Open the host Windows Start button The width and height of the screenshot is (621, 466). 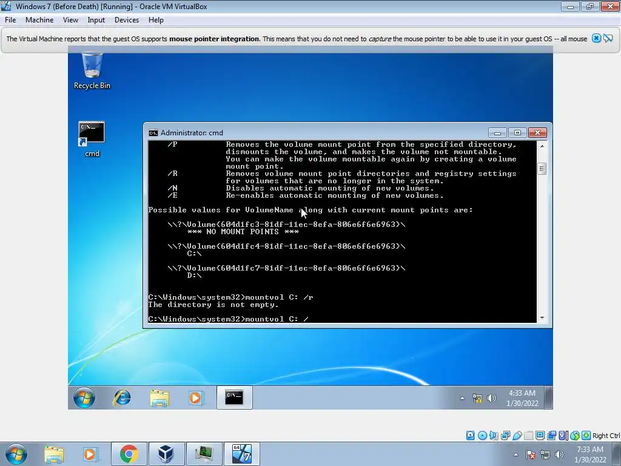pyautogui.click(x=16, y=454)
